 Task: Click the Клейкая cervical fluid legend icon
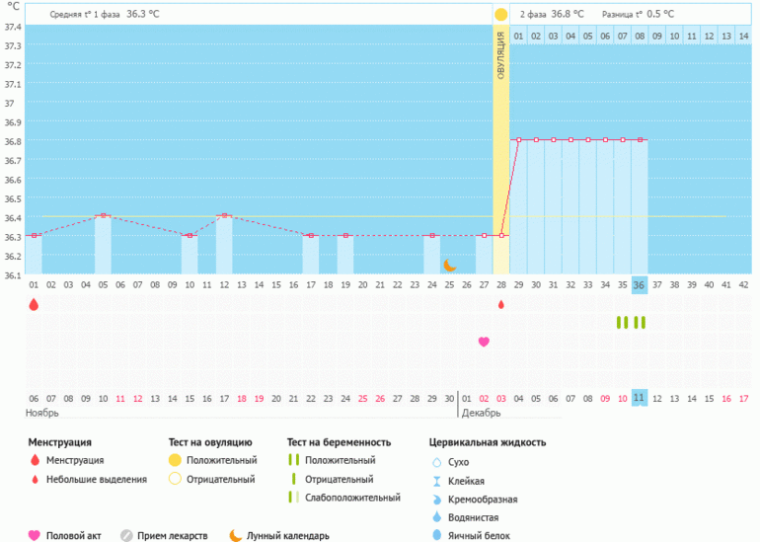click(436, 480)
